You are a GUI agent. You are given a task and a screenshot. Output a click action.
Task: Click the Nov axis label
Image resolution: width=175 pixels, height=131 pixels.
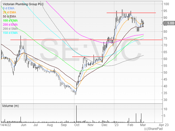[91, 125]
